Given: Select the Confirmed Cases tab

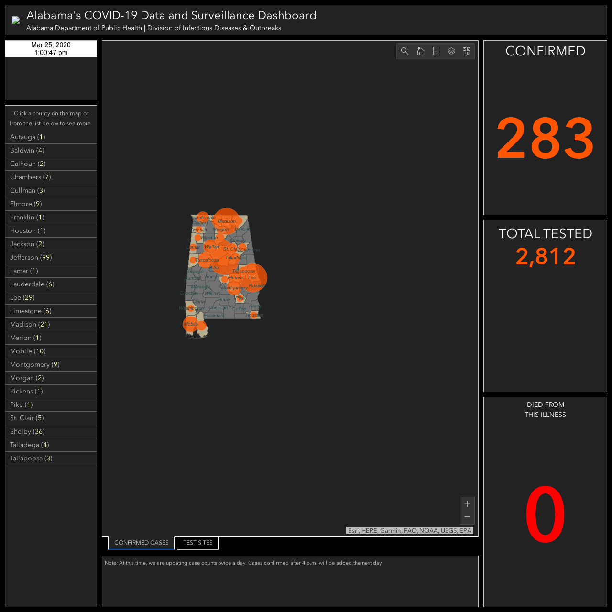Looking at the screenshot, I should [x=142, y=543].
